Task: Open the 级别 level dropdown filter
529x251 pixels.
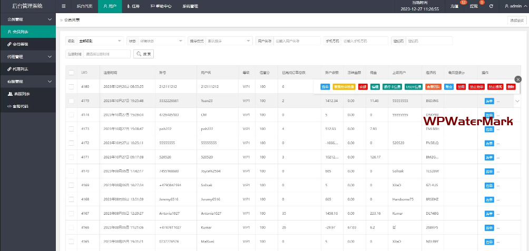Action: pos(100,41)
